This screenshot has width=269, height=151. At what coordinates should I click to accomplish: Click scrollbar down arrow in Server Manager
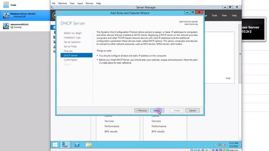pos(240,139)
